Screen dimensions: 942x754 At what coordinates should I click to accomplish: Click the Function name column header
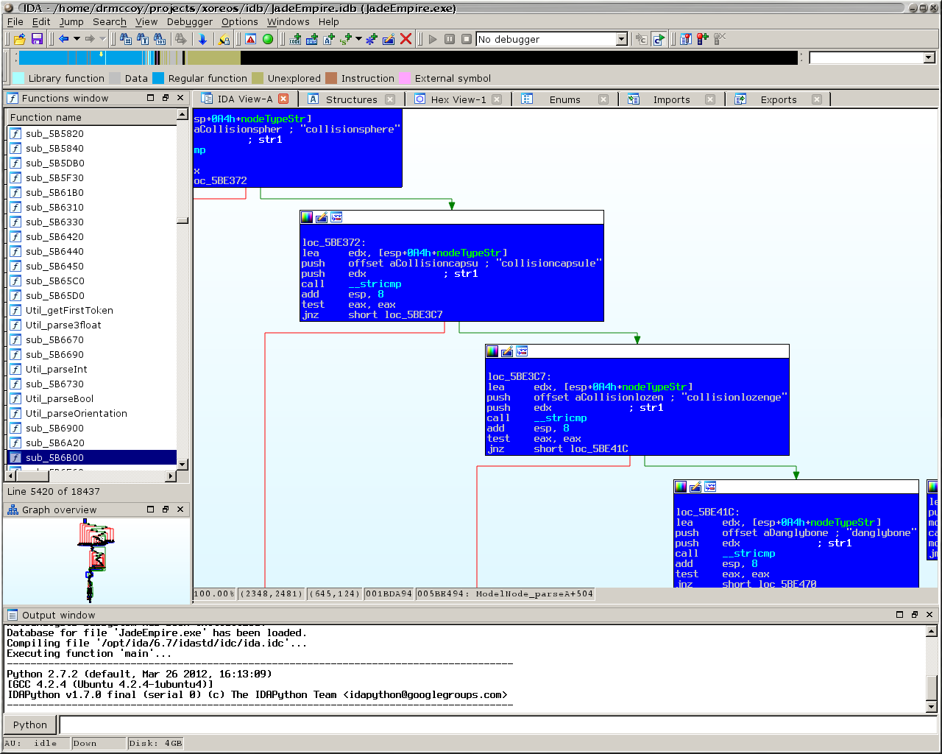[x=92, y=117]
